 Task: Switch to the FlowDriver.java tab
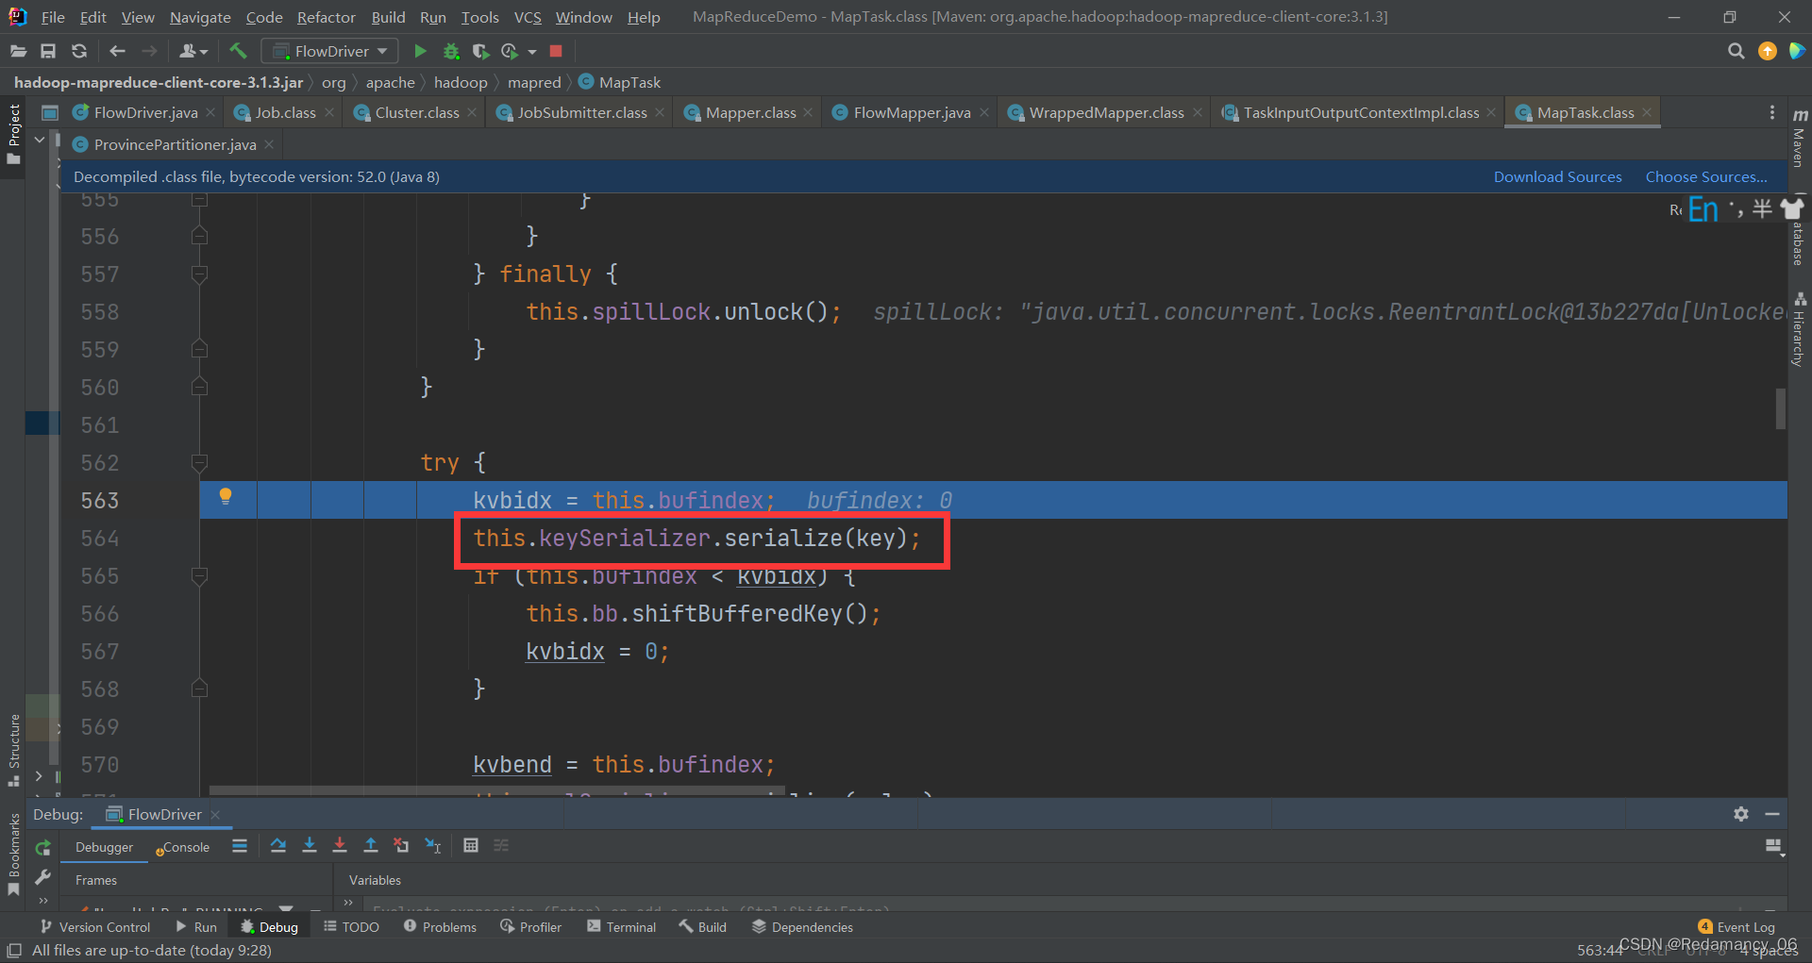(145, 112)
